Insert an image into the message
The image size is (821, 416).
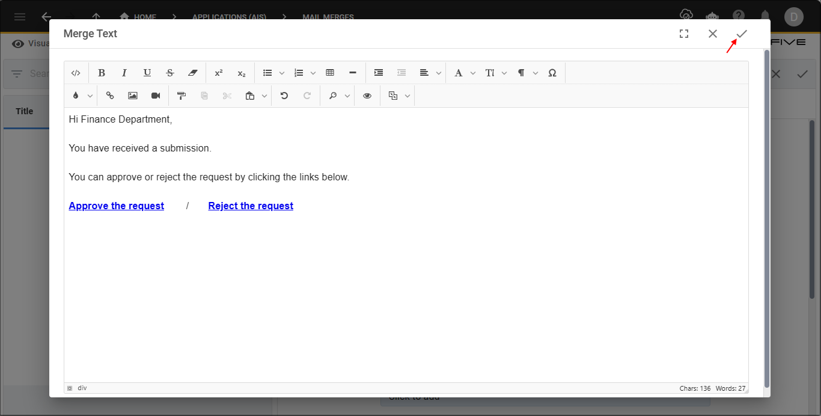tap(133, 96)
